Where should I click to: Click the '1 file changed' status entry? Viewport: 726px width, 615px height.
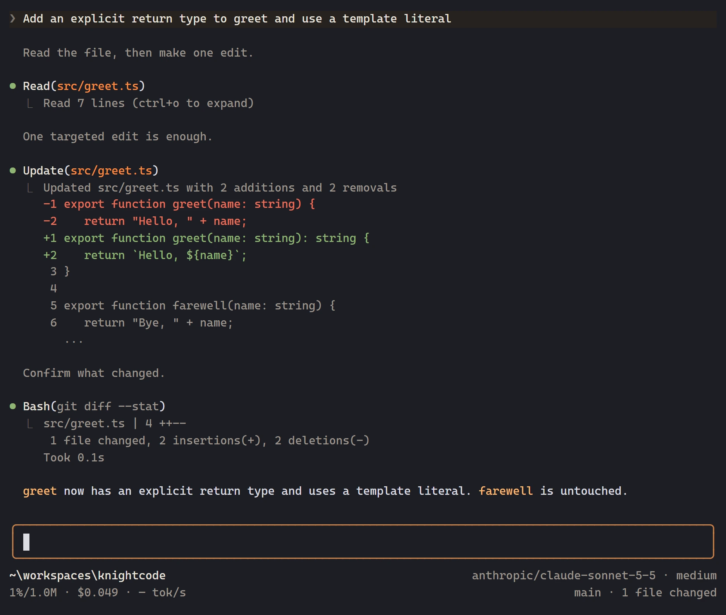(669, 593)
